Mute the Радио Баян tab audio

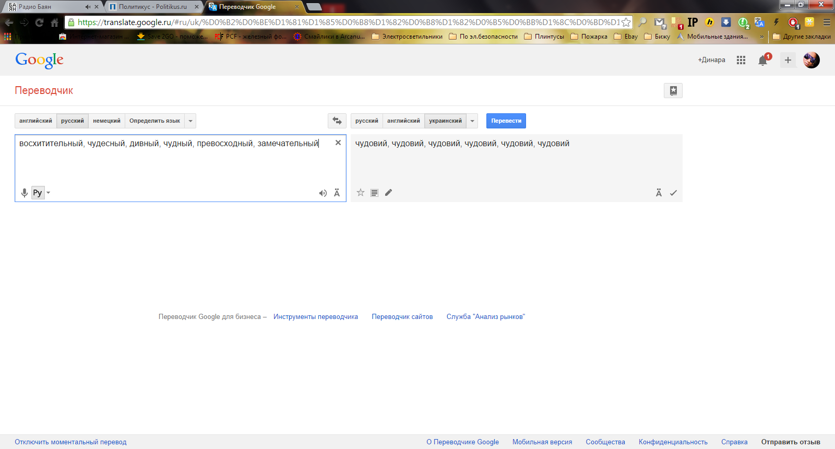click(x=88, y=7)
